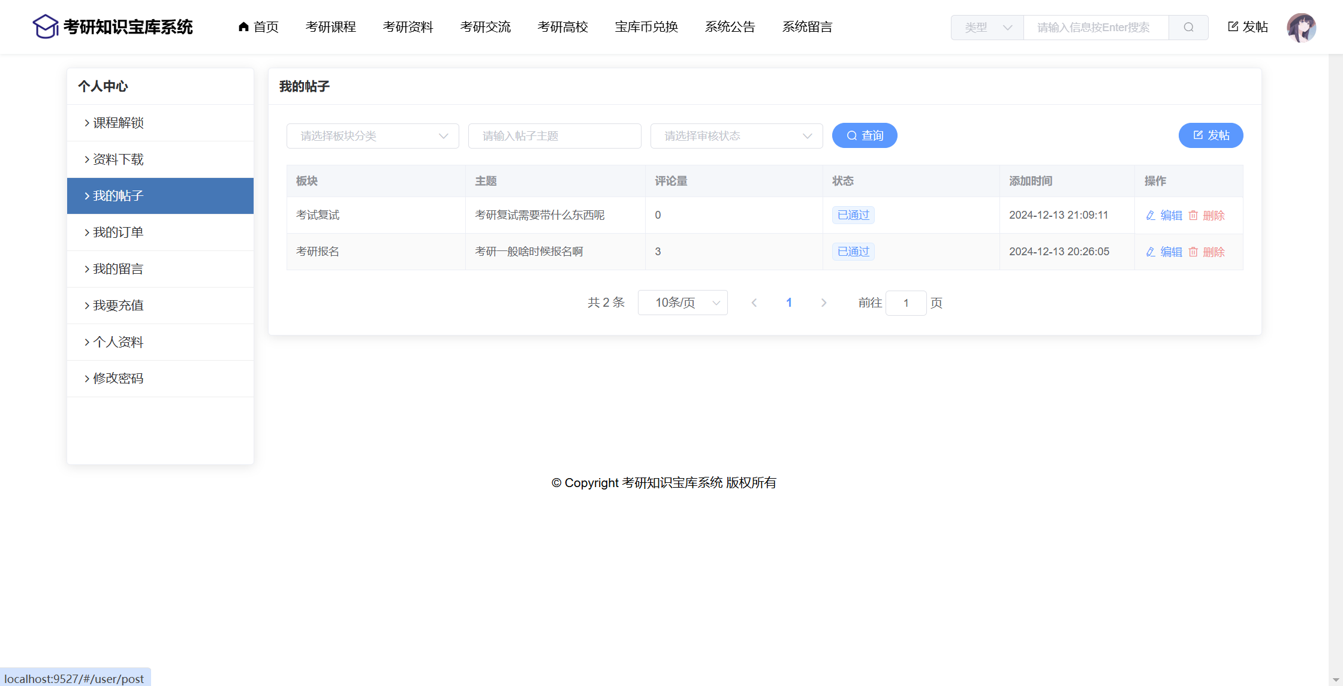The image size is (1343, 686).
Task: Click the magnifier search icon in header
Action: 1188,27
